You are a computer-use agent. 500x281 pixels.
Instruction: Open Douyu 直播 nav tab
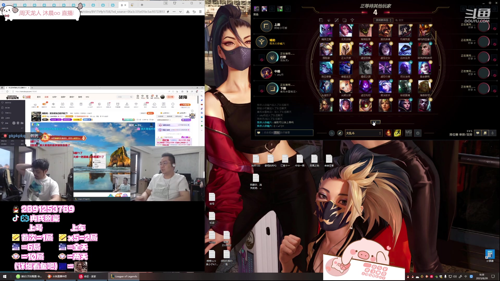point(46,97)
